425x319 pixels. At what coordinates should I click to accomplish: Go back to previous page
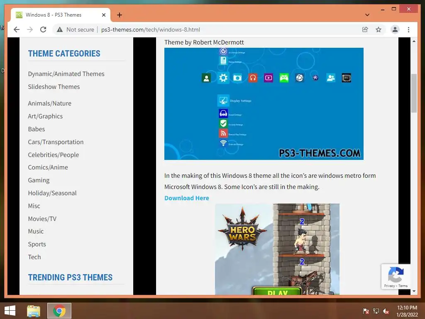(x=17, y=29)
